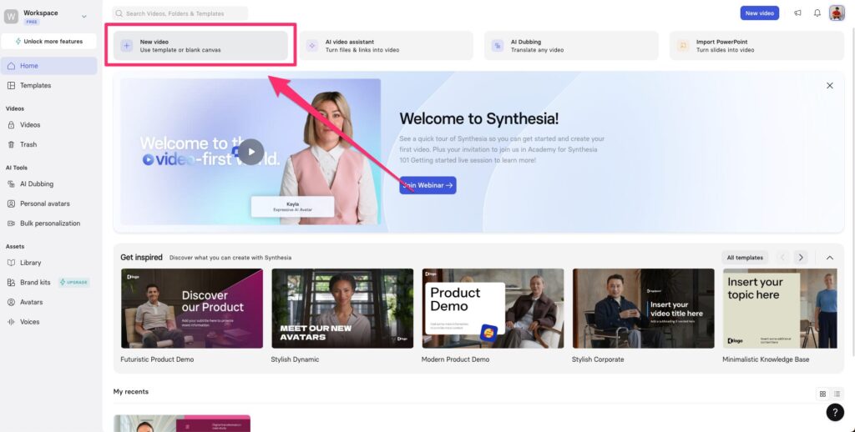855x432 pixels.
Task: Click the Workspace W logo icon
Action: click(x=11, y=17)
